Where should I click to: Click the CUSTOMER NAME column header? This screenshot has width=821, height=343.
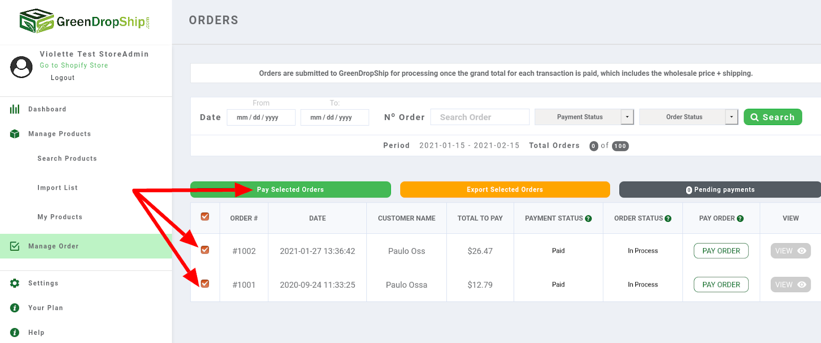coord(406,218)
